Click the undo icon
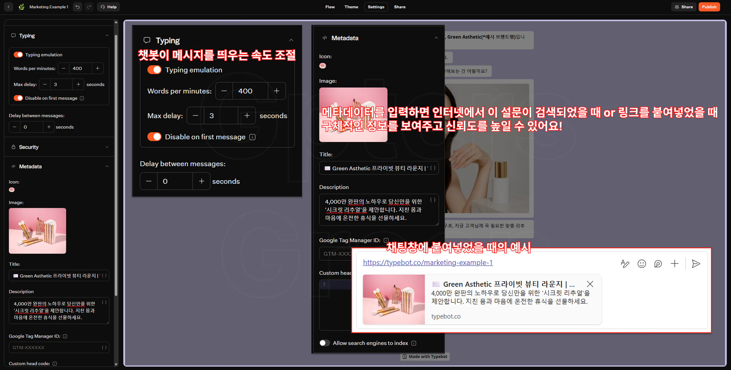Screen dimensions: 731x370 click(78, 7)
